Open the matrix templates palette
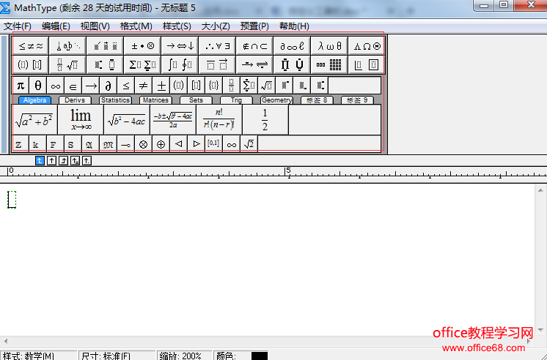The image size is (547, 360). click(x=329, y=65)
